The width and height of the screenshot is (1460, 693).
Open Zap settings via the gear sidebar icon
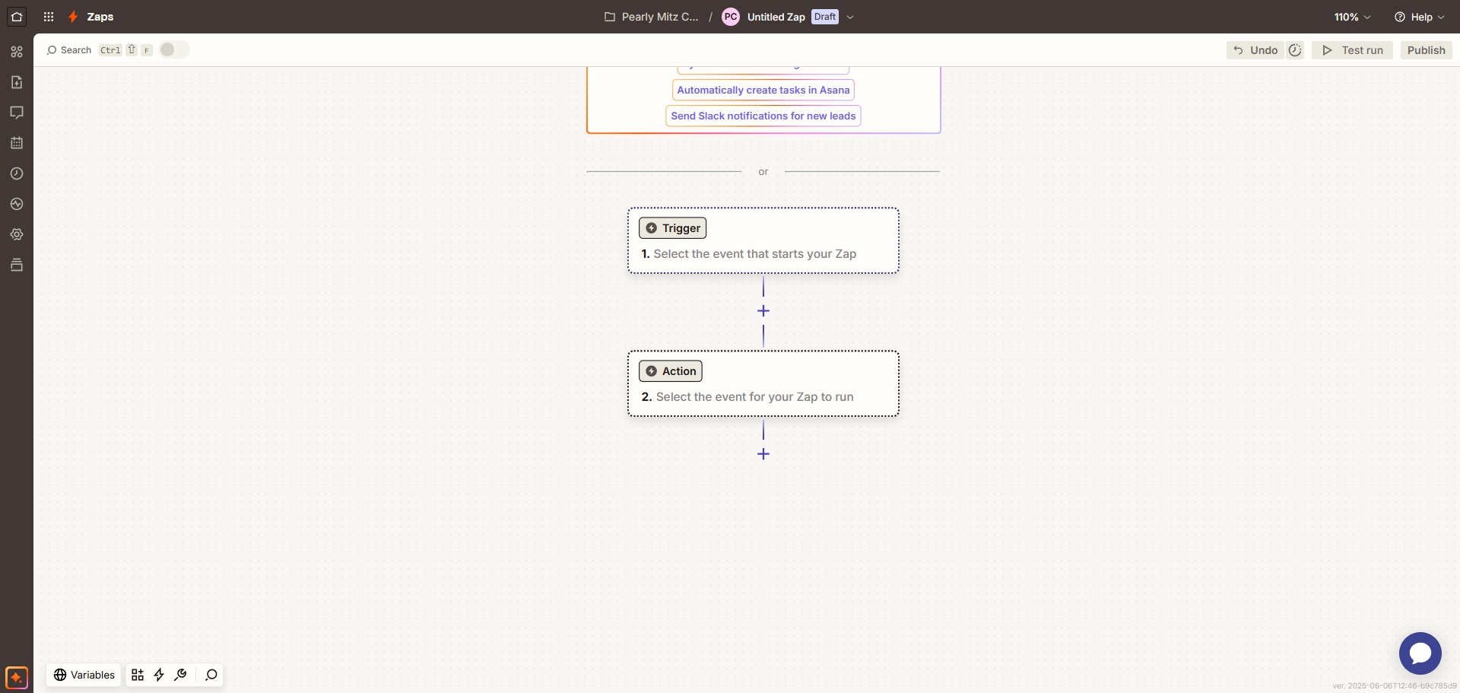click(x=17, y=234)
